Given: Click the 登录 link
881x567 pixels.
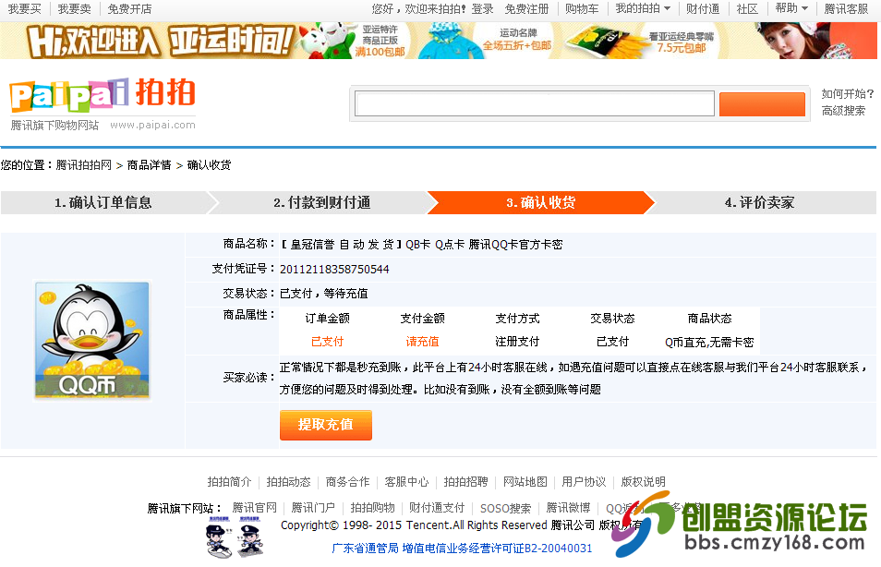Looking at the screenshot, I should tap(482, 9).
